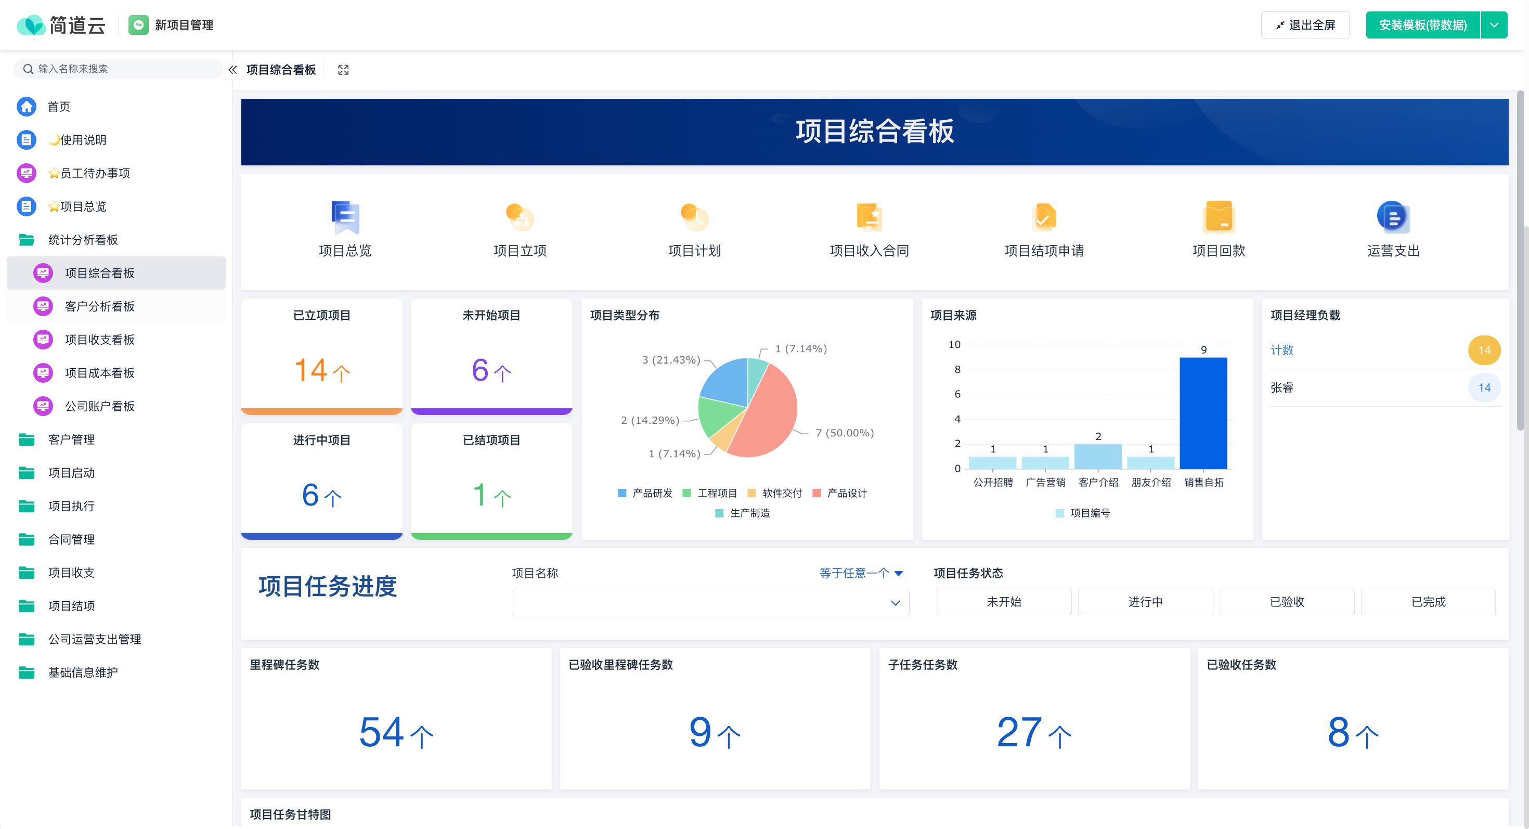Click the 项目计划 shortcut icon

tap(694, 217)
